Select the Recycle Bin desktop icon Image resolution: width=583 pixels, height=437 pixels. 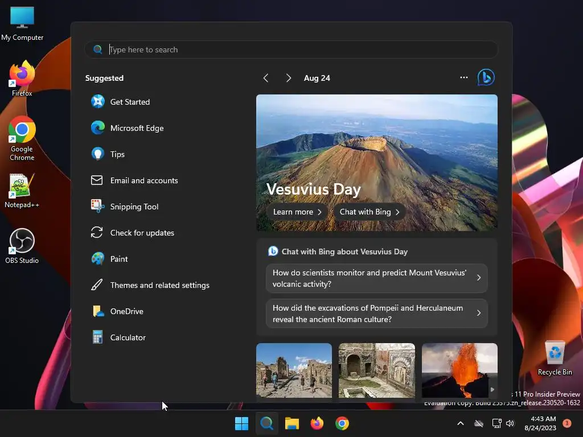tap(555, 358)
